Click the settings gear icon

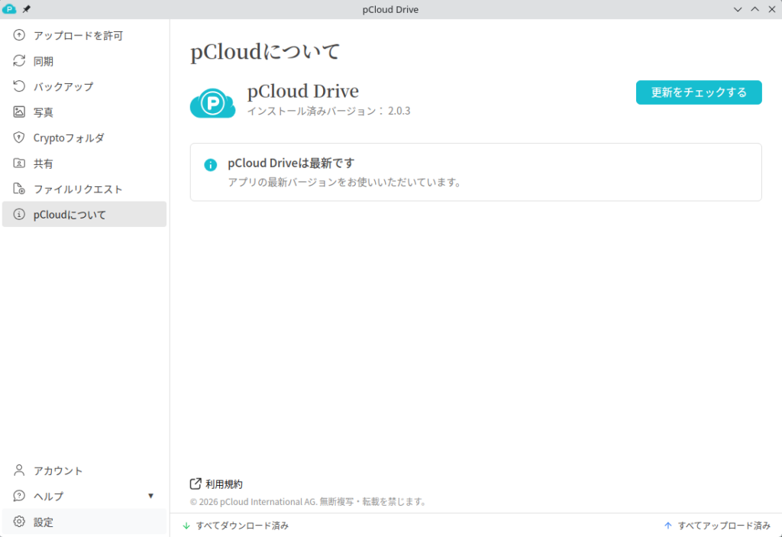tap(20, 522)
